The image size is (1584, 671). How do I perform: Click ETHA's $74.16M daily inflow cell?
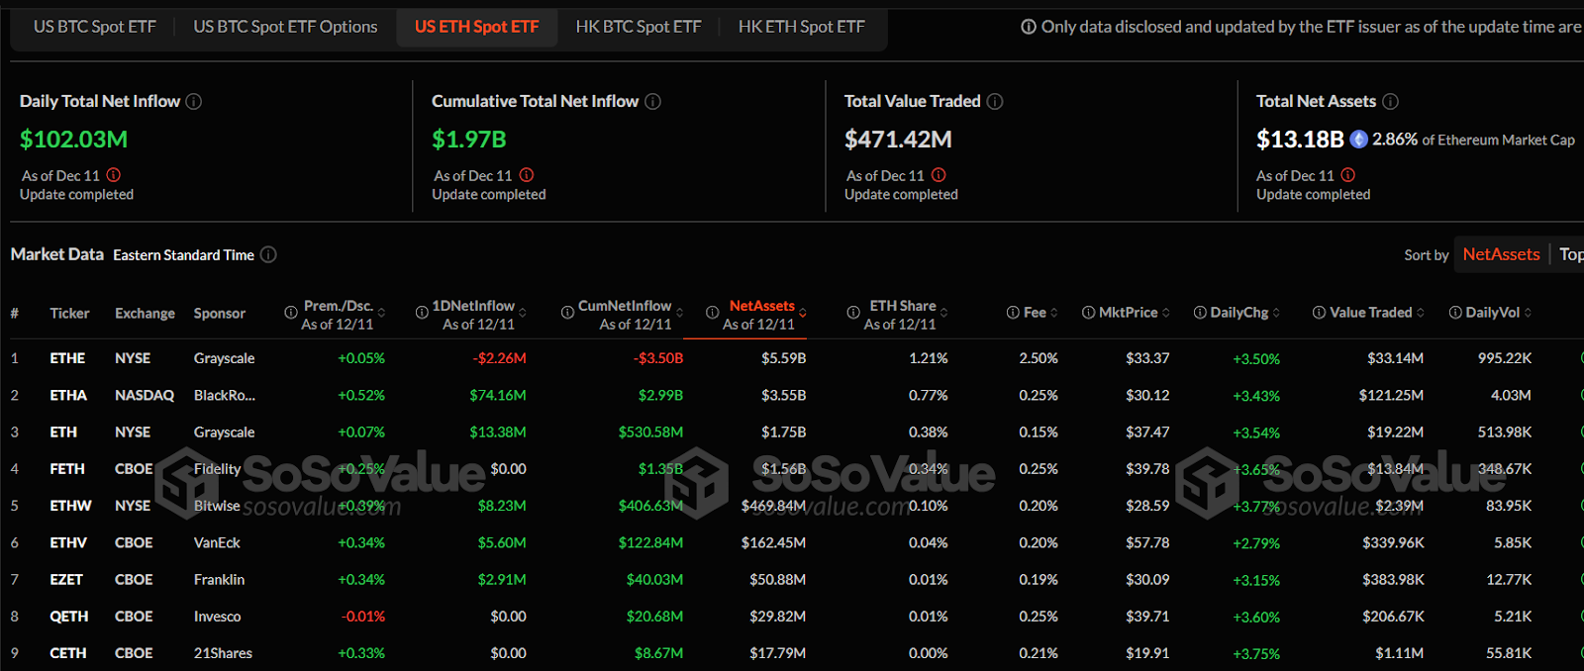tap(498, 395)
